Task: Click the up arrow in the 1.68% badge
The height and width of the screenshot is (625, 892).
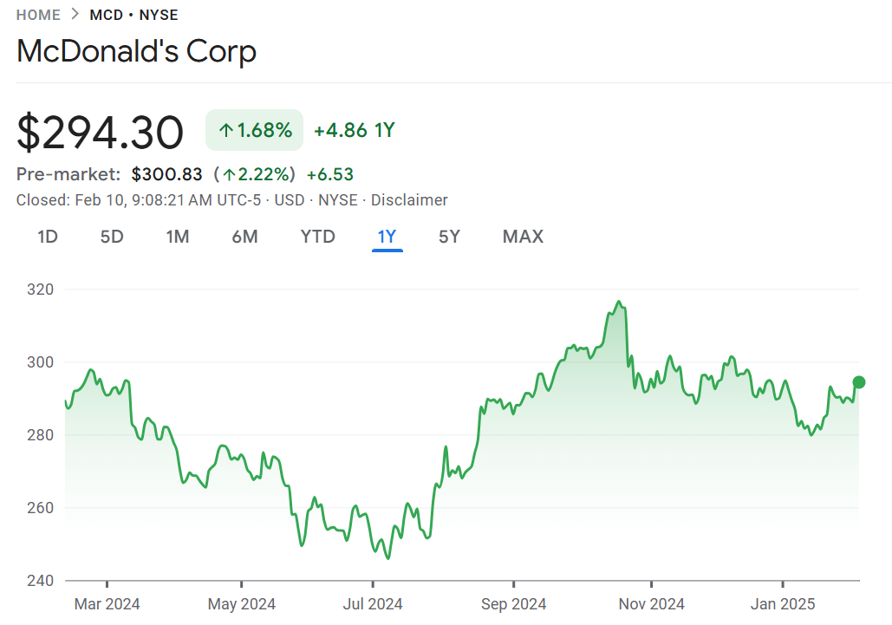Action: (226, 131)
